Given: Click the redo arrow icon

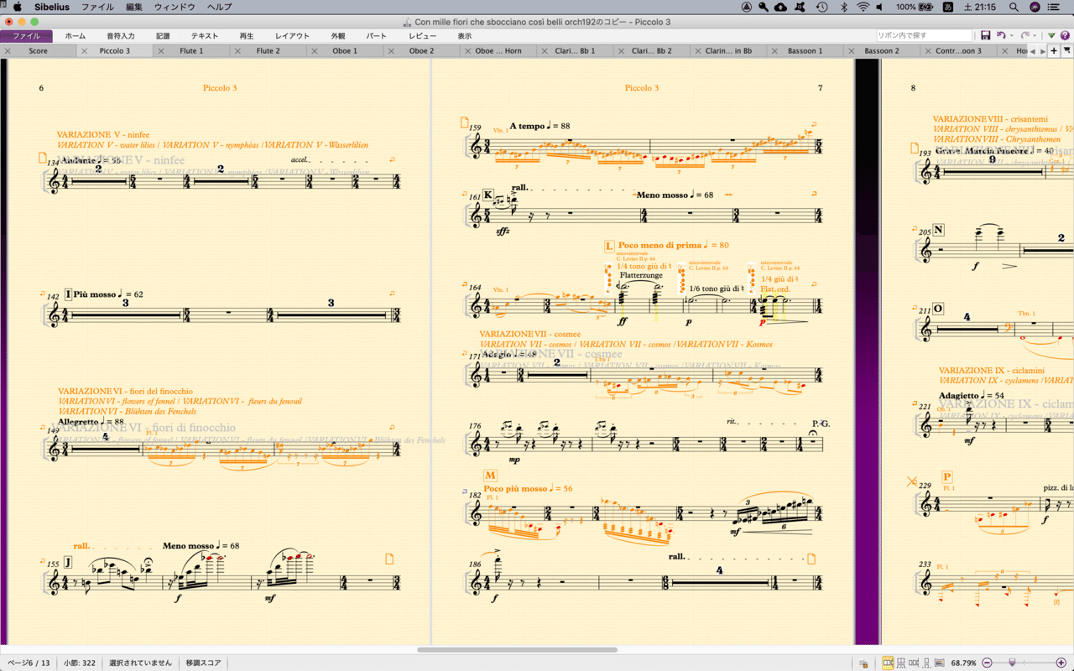Looking at the screenshot, I should coord(1024,36).
